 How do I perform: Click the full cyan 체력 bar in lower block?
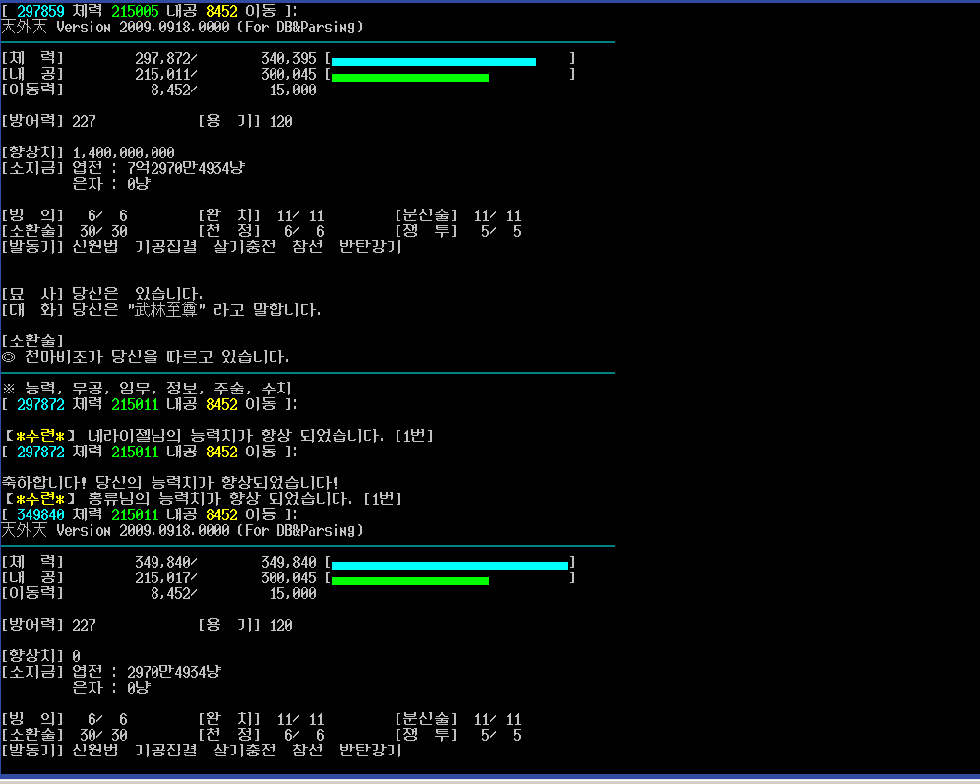click(449, 565)
